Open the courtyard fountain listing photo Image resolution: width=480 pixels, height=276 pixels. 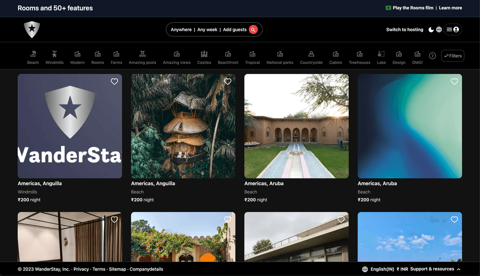[296, 126]
